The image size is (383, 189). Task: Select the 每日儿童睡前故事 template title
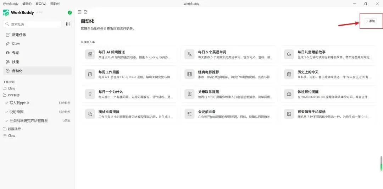click(x=311, y=52)
